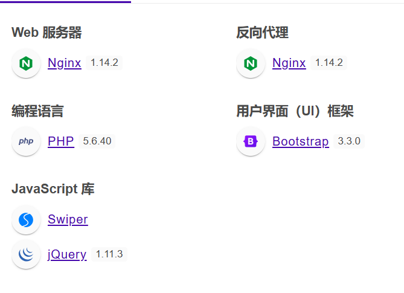This screenshot has width=404, height=293.
Task: Click the Nginx icon under 反向代理
Action: point(251,63)
